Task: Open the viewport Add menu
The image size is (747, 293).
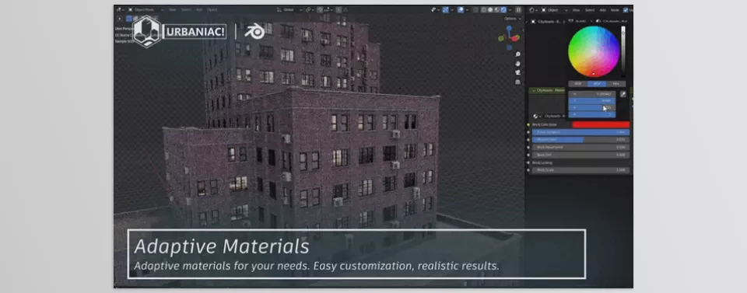Action: (x=199, y=10)
